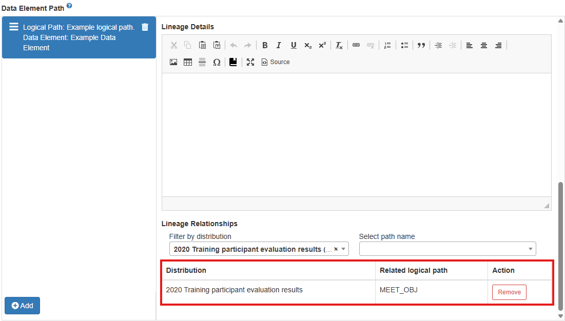Viewport: 565px width, 321px height.
Task: Switch editor to Source view
Action: pyautogui.click(x=276, y=62)
